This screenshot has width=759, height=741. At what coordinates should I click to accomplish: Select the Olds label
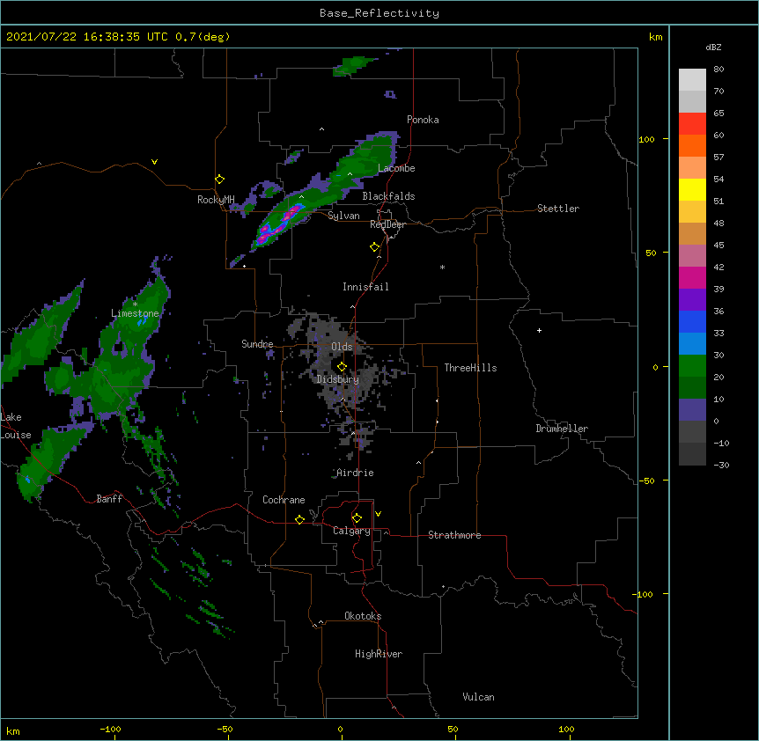(342, 347)
